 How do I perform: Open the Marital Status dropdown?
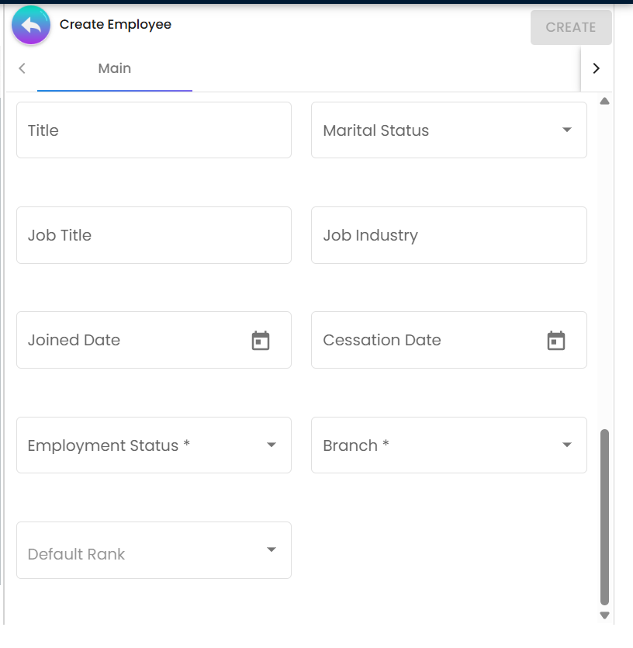click(x=448, y=130)
